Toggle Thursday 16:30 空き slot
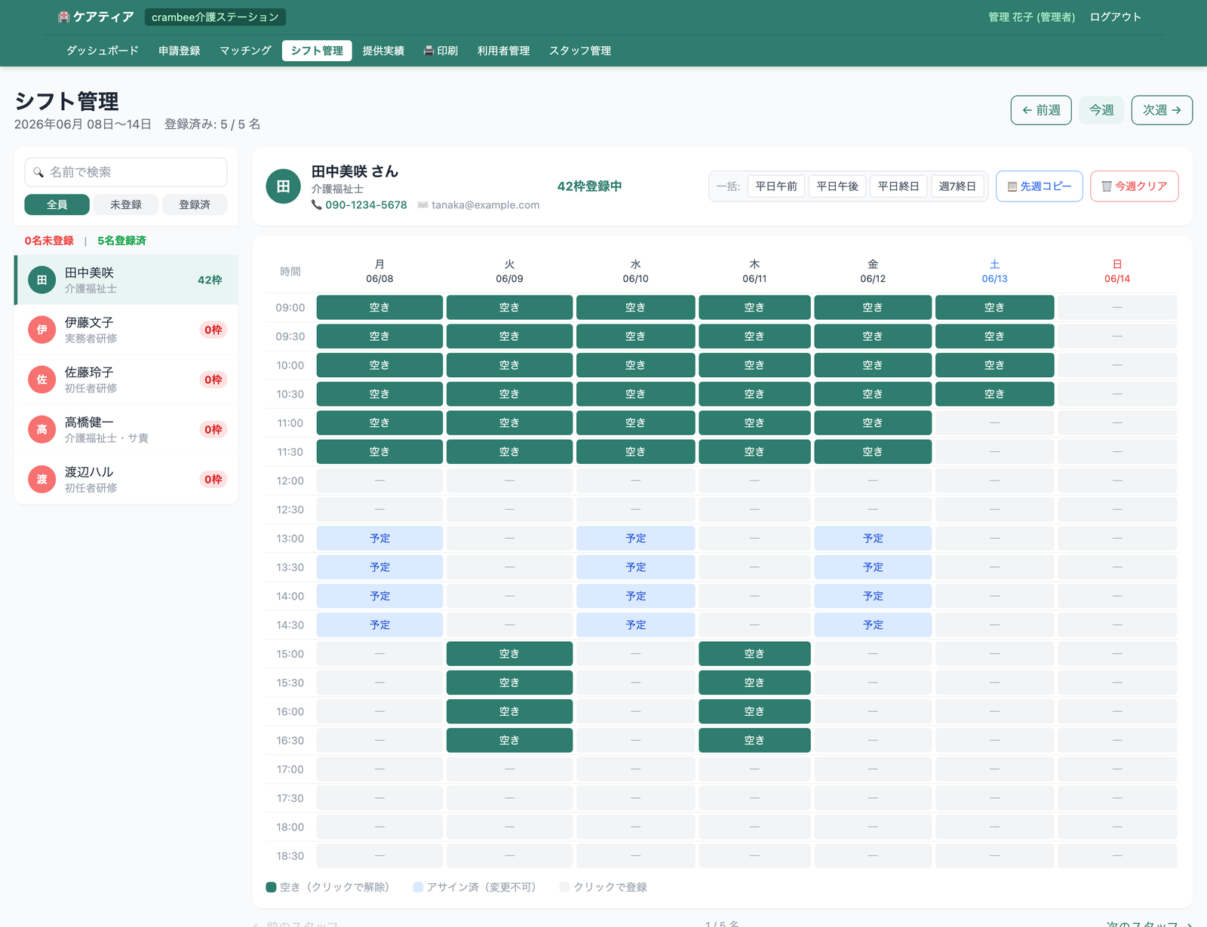The width and height of the screenshot is (1207, 927). 754,741
